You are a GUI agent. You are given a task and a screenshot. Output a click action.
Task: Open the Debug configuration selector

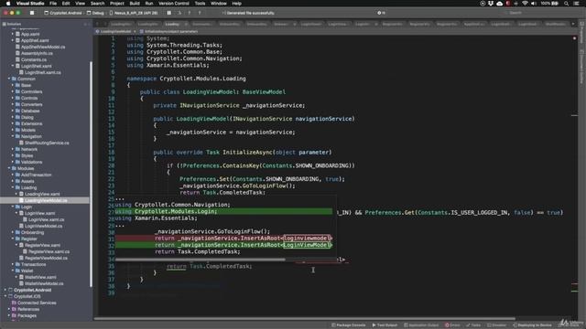click(95, 13)
